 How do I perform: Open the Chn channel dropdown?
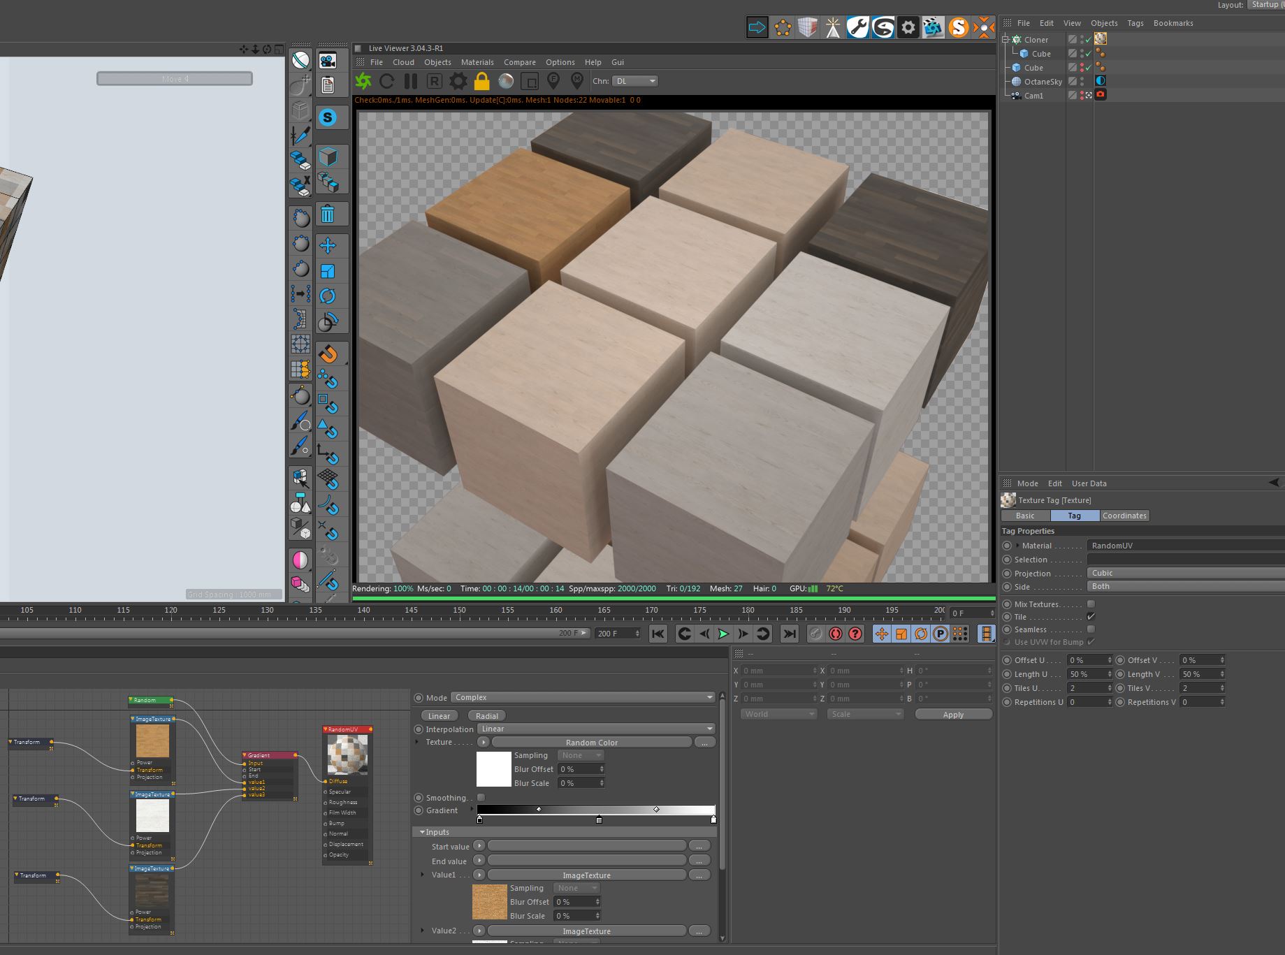pos(634,81)
